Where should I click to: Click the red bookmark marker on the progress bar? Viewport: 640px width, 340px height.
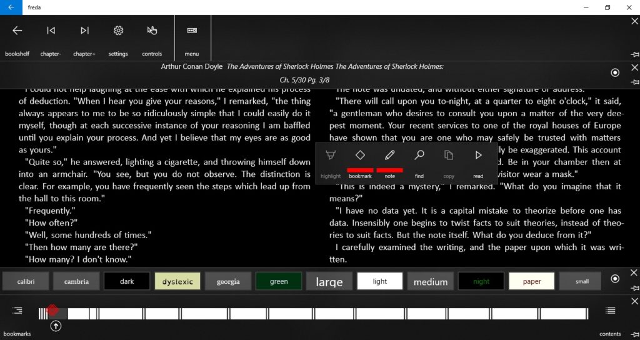coord(52,310)
